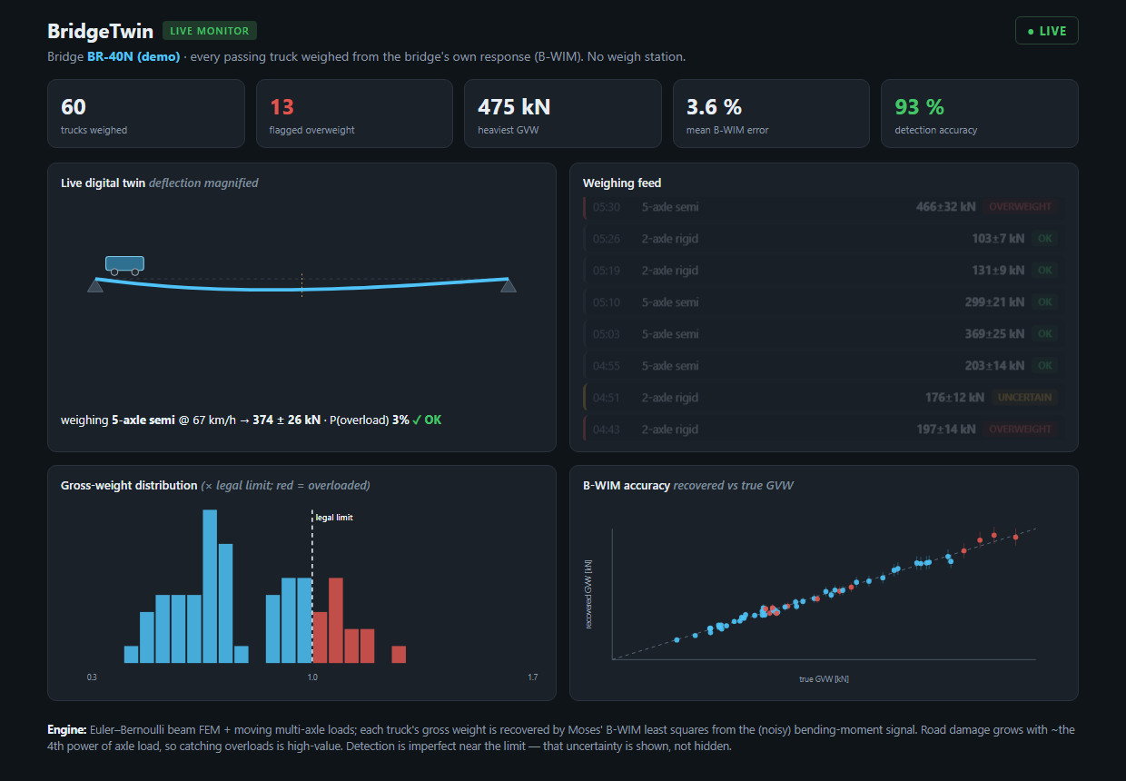Select the heaviest GVW 475 kN card
Screen dimensions: 1126x781
click(563, 114)
